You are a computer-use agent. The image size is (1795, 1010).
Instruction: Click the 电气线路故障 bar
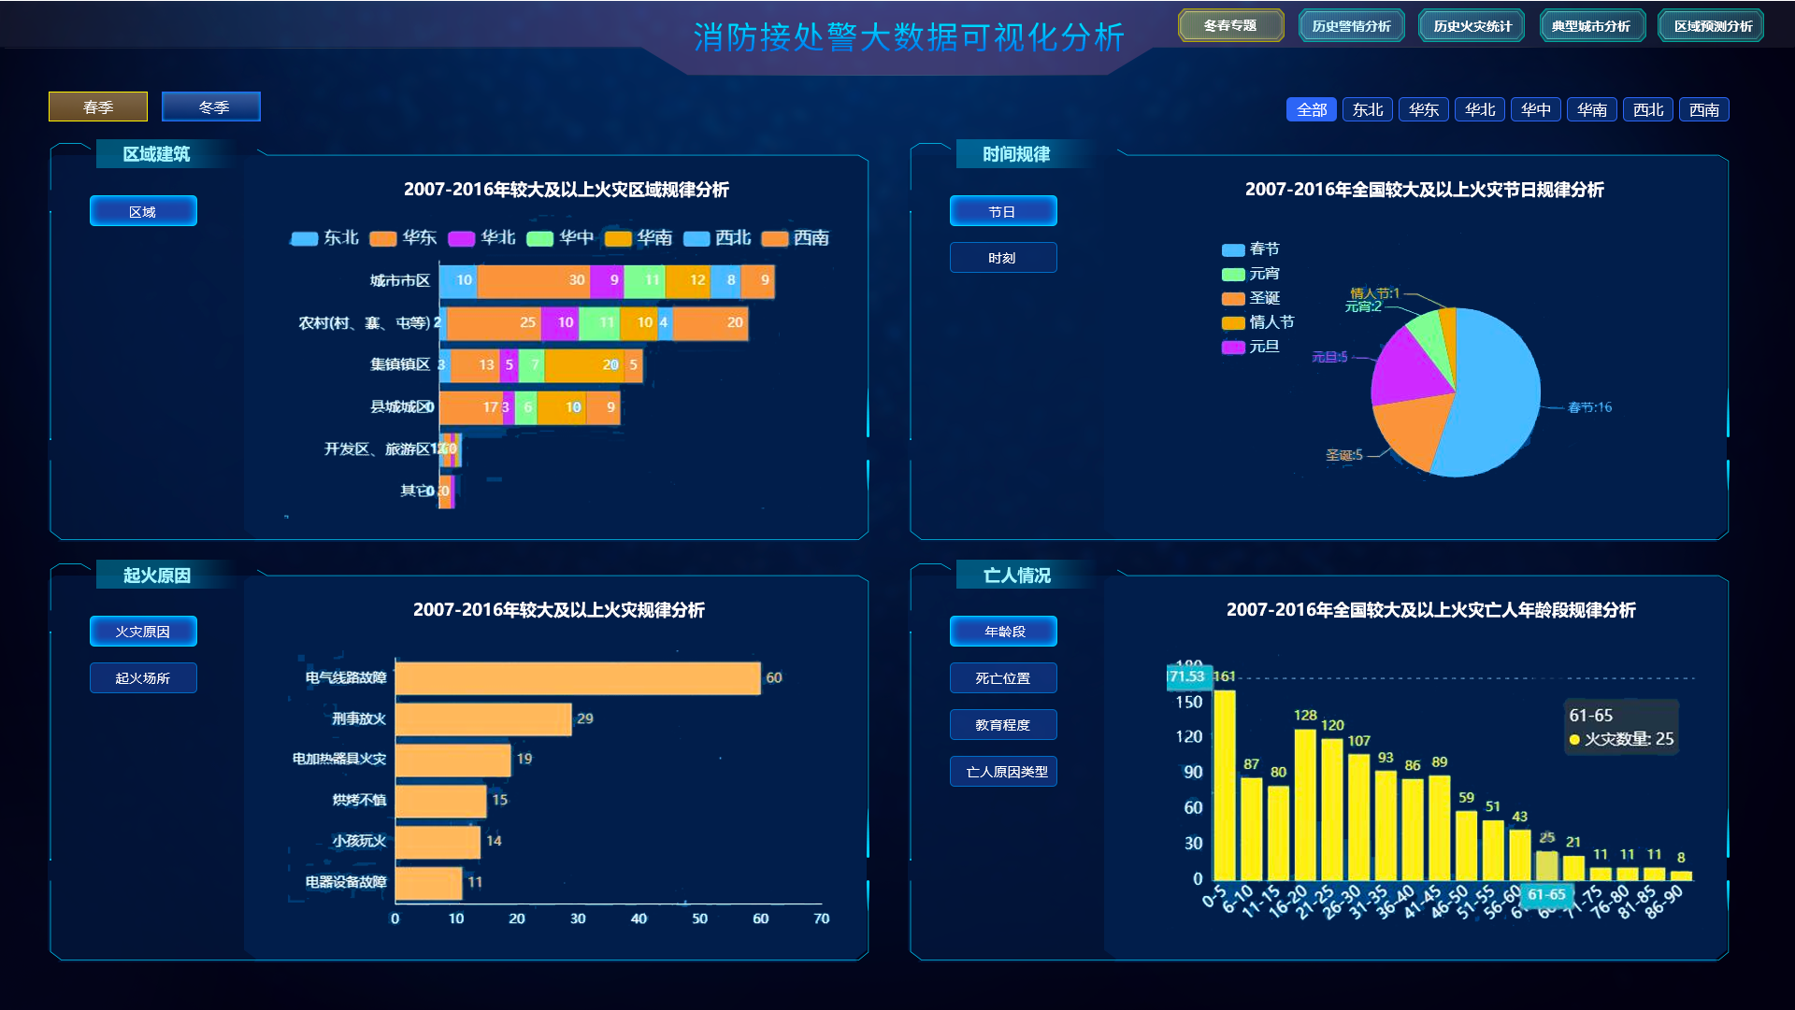[578, 678]
